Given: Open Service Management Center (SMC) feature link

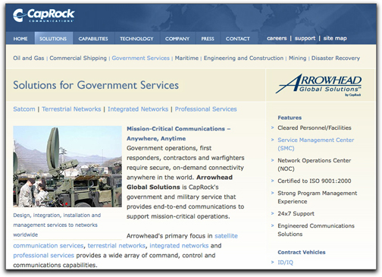Looking at the screenshot, I should (316, 144).
